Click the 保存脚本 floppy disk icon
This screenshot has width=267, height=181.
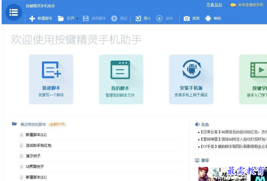(x=86, y=18)
